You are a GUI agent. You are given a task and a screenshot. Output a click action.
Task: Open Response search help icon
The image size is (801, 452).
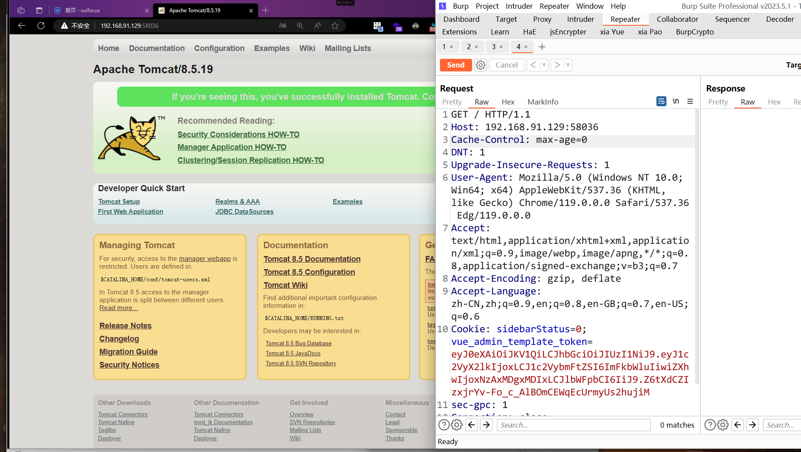pos(710,425)
